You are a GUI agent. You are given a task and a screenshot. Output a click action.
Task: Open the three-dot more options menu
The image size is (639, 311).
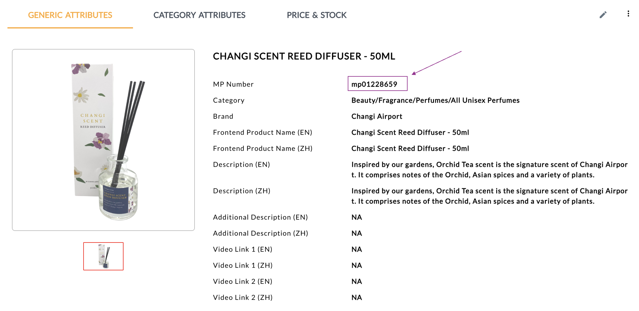(628, 14)
